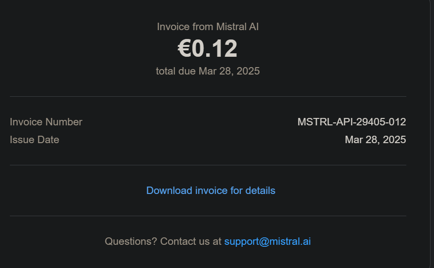The width and height of the screenshot is (434, 268).
Task: Click the Invoice from Mistral AI heading
Action: 208,27
